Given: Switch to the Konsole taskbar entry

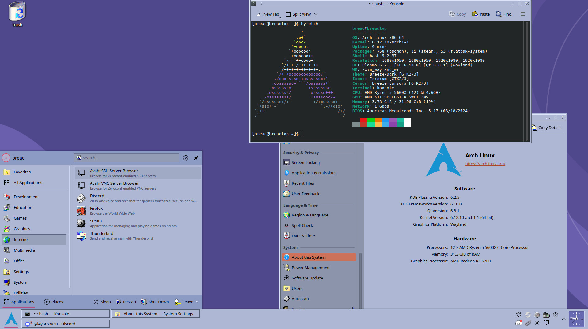Looking at the screenshot, I should click(x=66, y=314).
